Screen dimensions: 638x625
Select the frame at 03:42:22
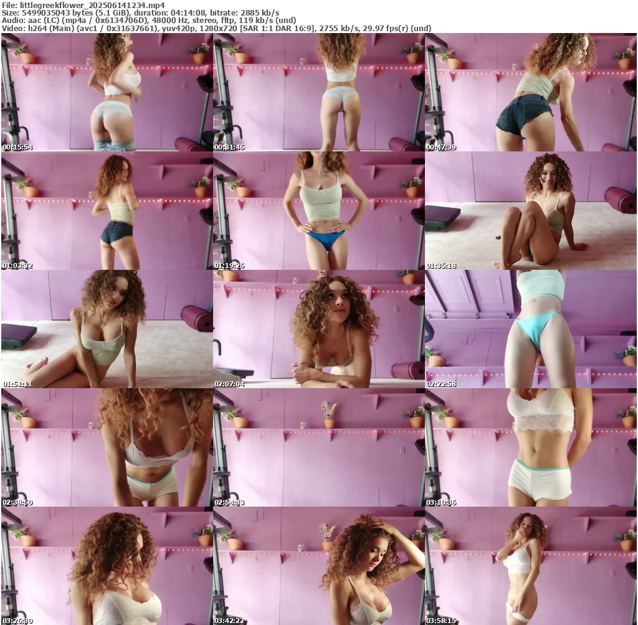(x=318, y=566)
